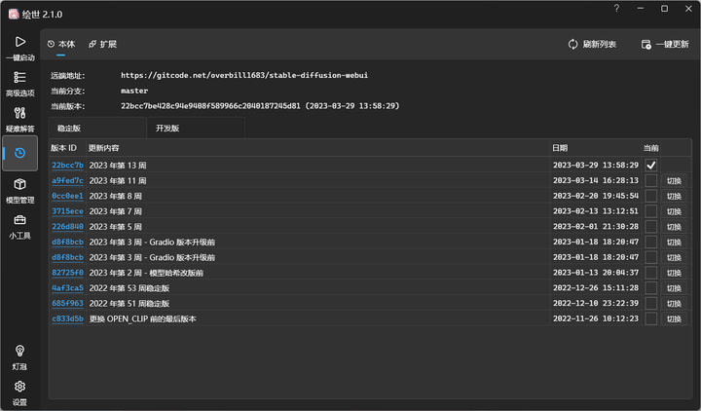
Task: Select the 开发版 tab
Action: (x=196, y=129)
